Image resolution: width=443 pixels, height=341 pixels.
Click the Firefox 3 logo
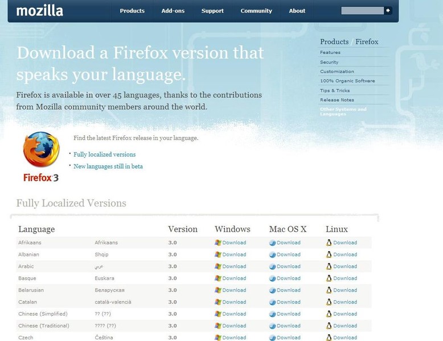(41, 157)
